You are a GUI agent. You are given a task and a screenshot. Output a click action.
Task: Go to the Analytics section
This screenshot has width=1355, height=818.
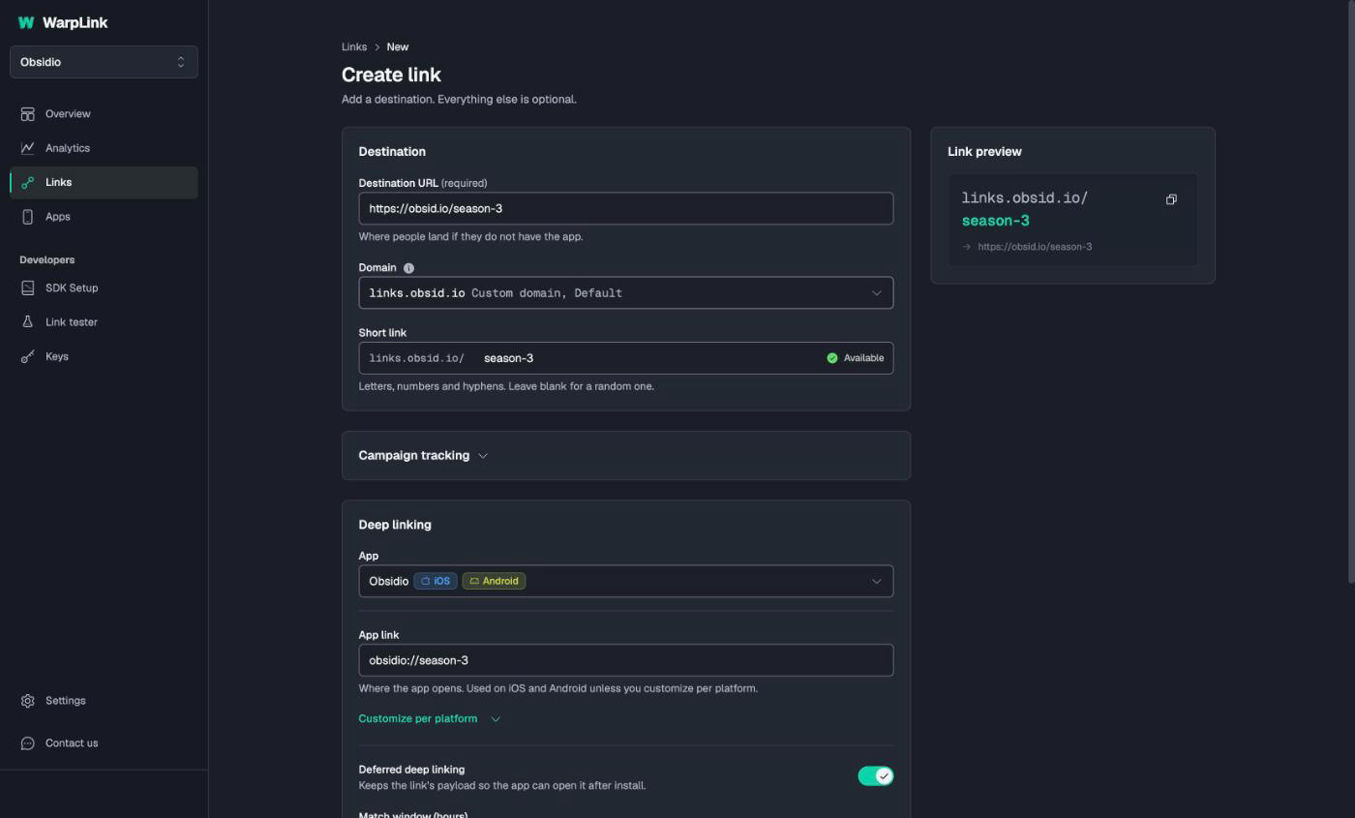[104, 148]
